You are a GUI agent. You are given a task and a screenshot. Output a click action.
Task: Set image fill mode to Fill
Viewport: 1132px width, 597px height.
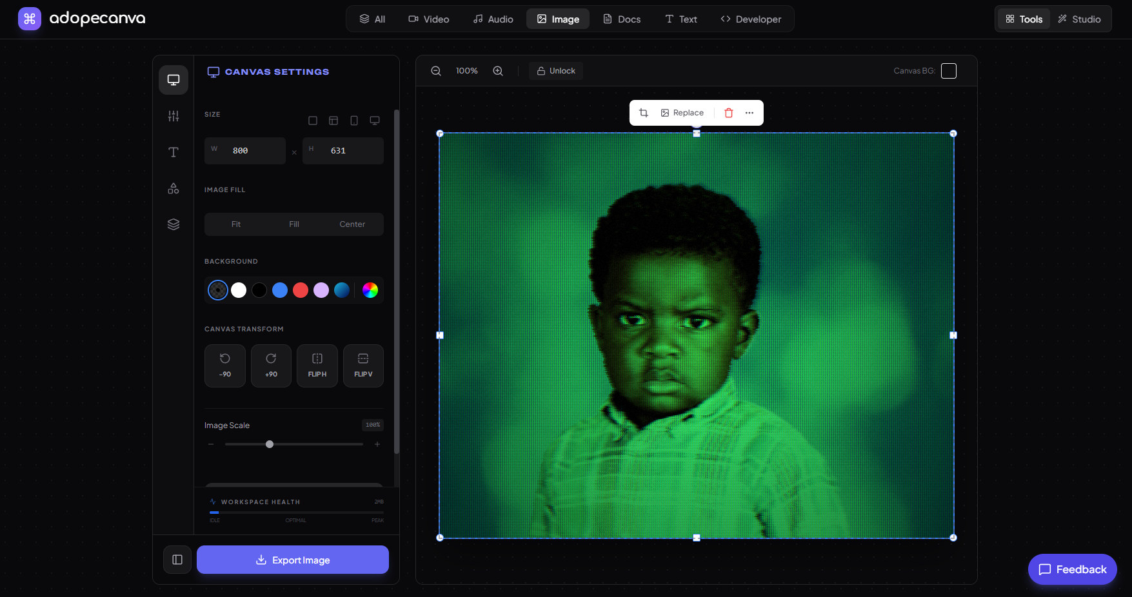click(293, 224)
